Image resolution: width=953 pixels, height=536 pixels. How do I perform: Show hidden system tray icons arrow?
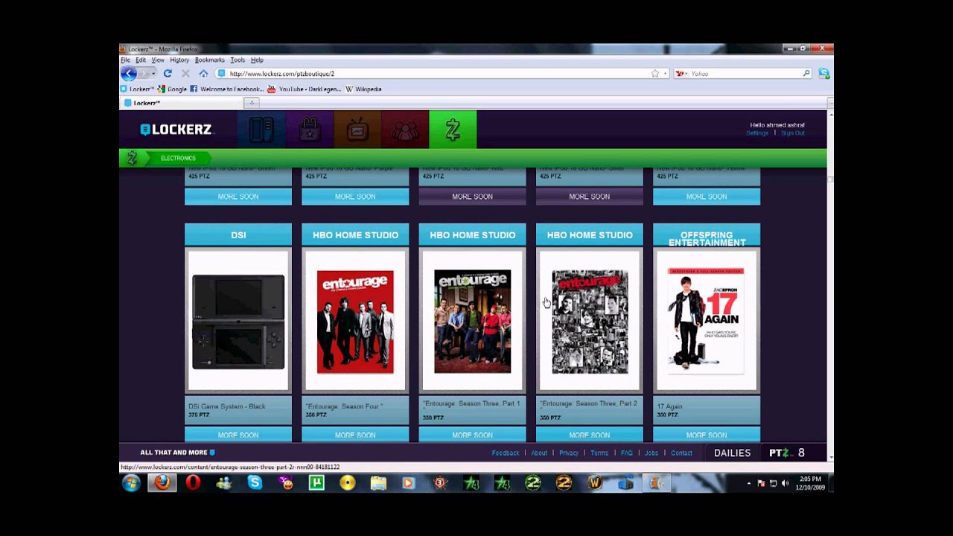749,483
